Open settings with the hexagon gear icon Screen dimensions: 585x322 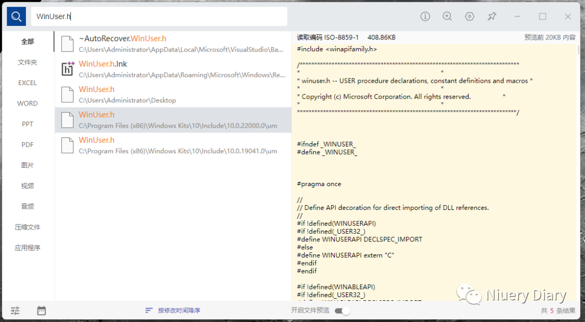470,16
